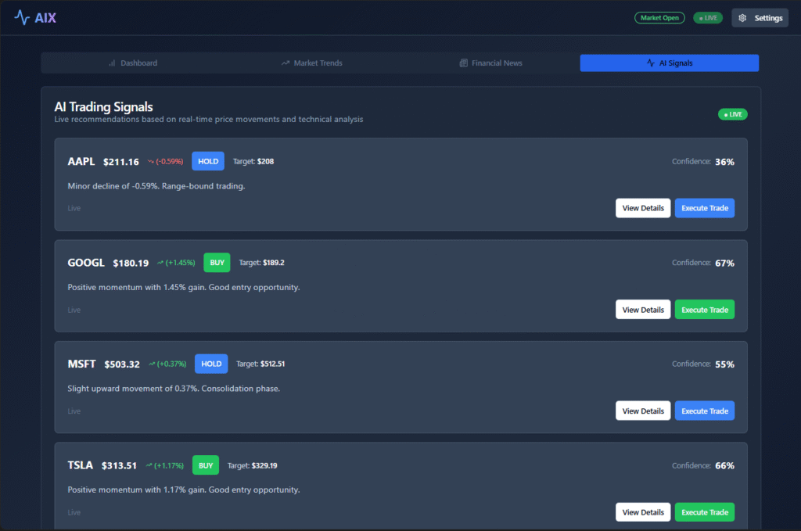
Task: Switch to Financial News tab
Action: pos(490,63)
